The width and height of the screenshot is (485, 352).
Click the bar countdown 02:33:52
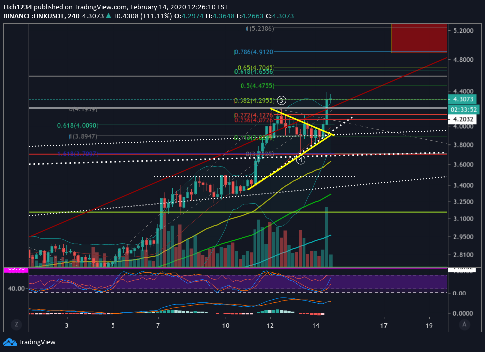[464, 110]
